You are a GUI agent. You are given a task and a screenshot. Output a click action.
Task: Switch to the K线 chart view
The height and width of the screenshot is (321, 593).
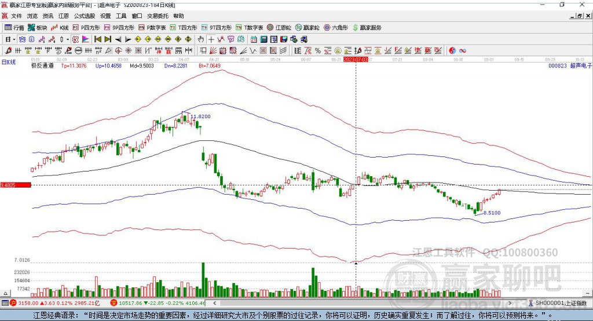coord(60,28)
